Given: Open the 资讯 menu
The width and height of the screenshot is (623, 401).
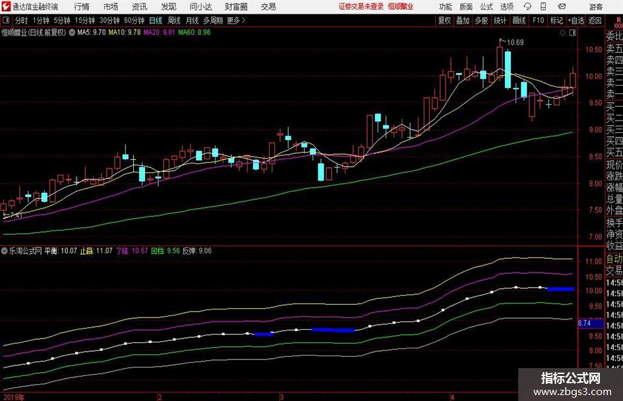Looking at the screenshot, I should pos(140,7).
